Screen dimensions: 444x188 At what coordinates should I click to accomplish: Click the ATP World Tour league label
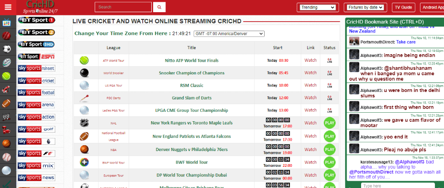click(113, 60)
